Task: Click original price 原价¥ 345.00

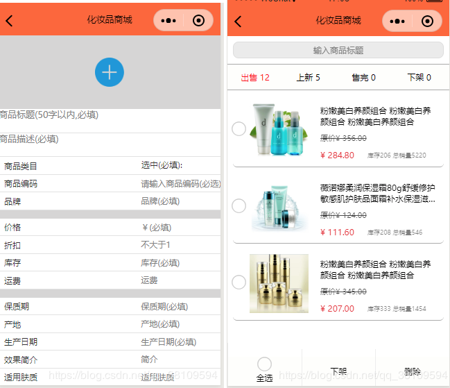Action: [343, 292]
